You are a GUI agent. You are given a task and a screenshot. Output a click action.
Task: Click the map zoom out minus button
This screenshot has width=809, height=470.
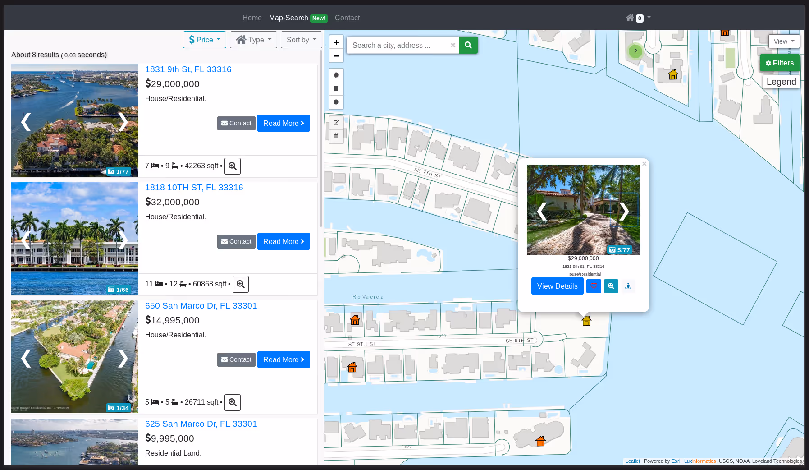(x=336, y=56)
